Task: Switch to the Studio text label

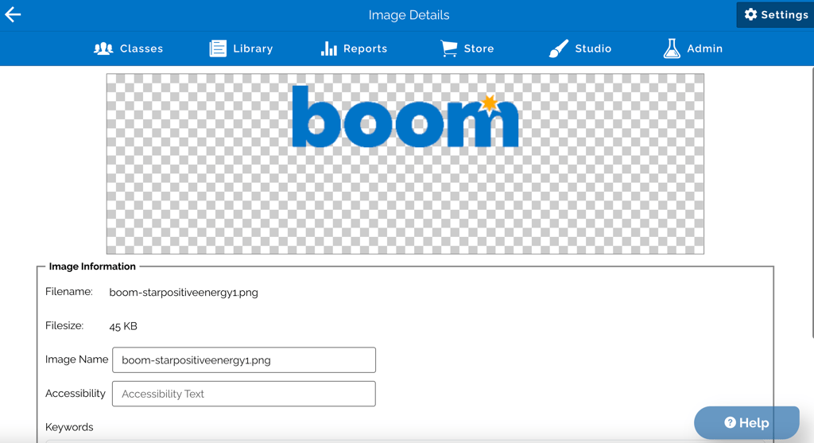Action: click(x=593, y=49)
